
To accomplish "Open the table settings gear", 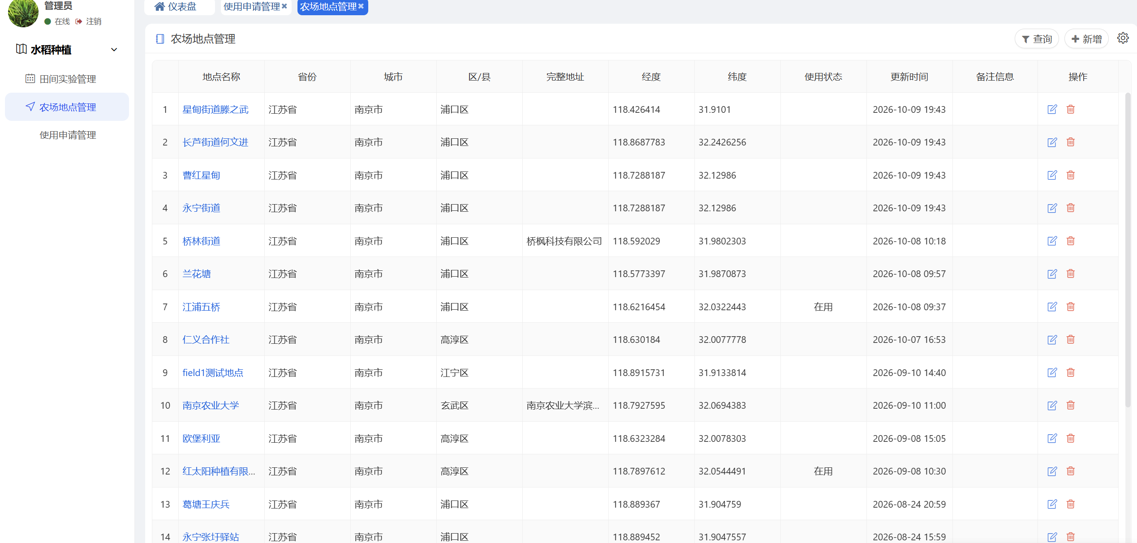I will coord(1123,38).
